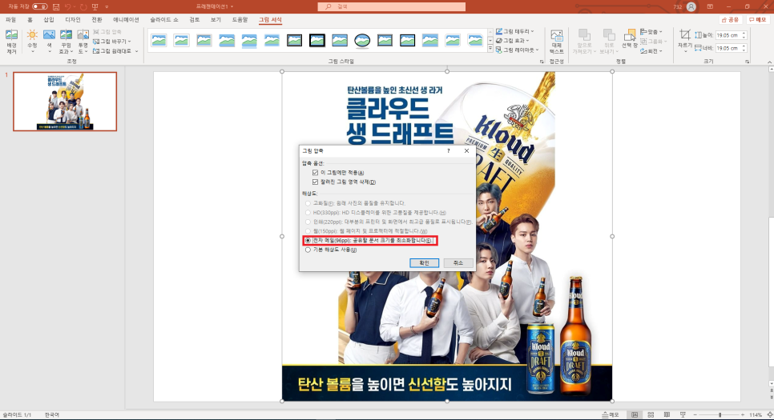Switch to the 삽입 (Insert) tab
Screen dimensions: 774x420
pyautogui.click(x=49, y=20)
